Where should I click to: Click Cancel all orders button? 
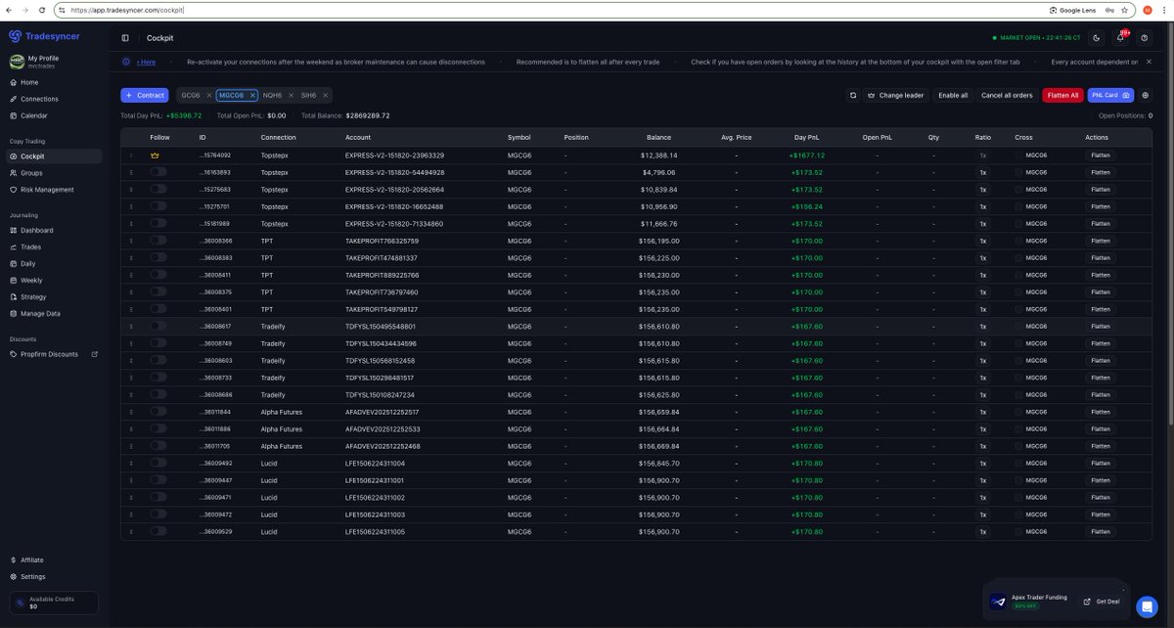click(x=1007, y=95)
